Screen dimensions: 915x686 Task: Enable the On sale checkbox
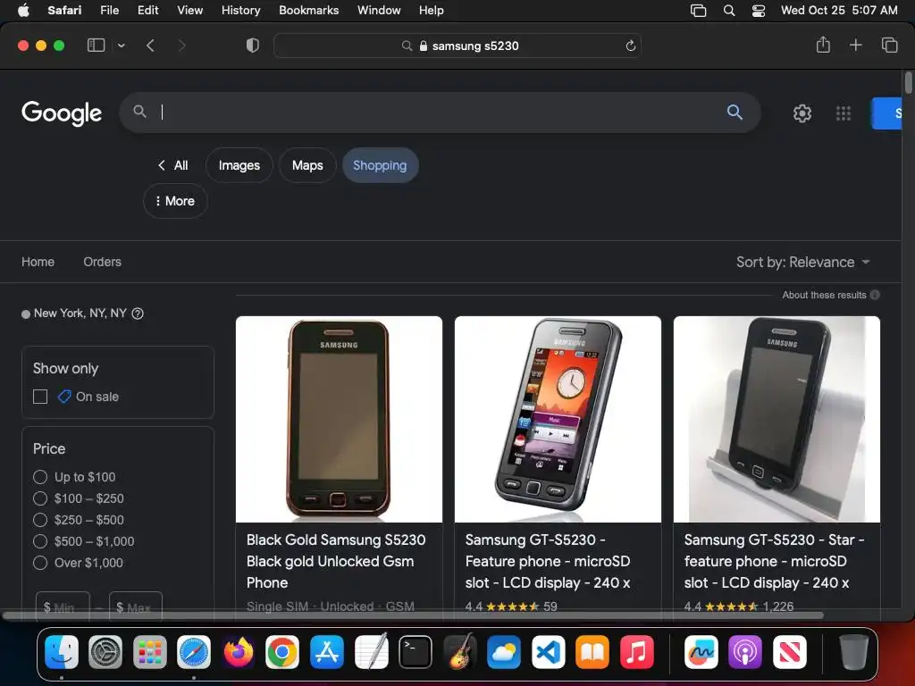point(40,397)
